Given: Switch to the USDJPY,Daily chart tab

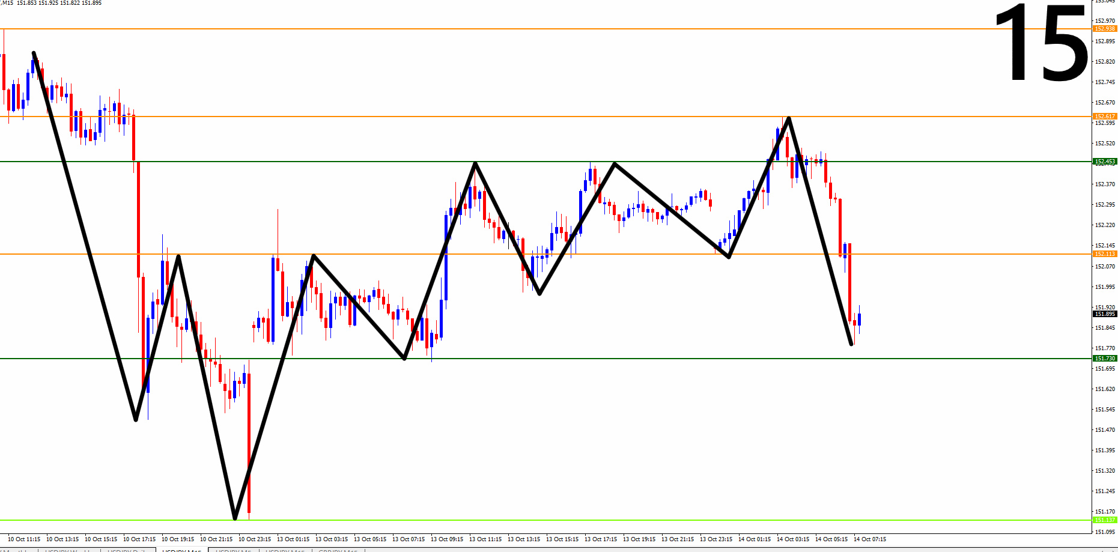Looking at the screenshot, I should [127, 550].
